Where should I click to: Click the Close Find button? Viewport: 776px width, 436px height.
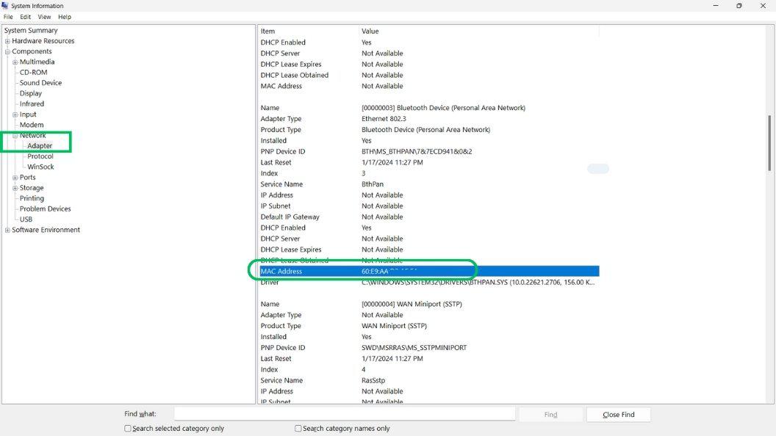[x=617, y=414]
